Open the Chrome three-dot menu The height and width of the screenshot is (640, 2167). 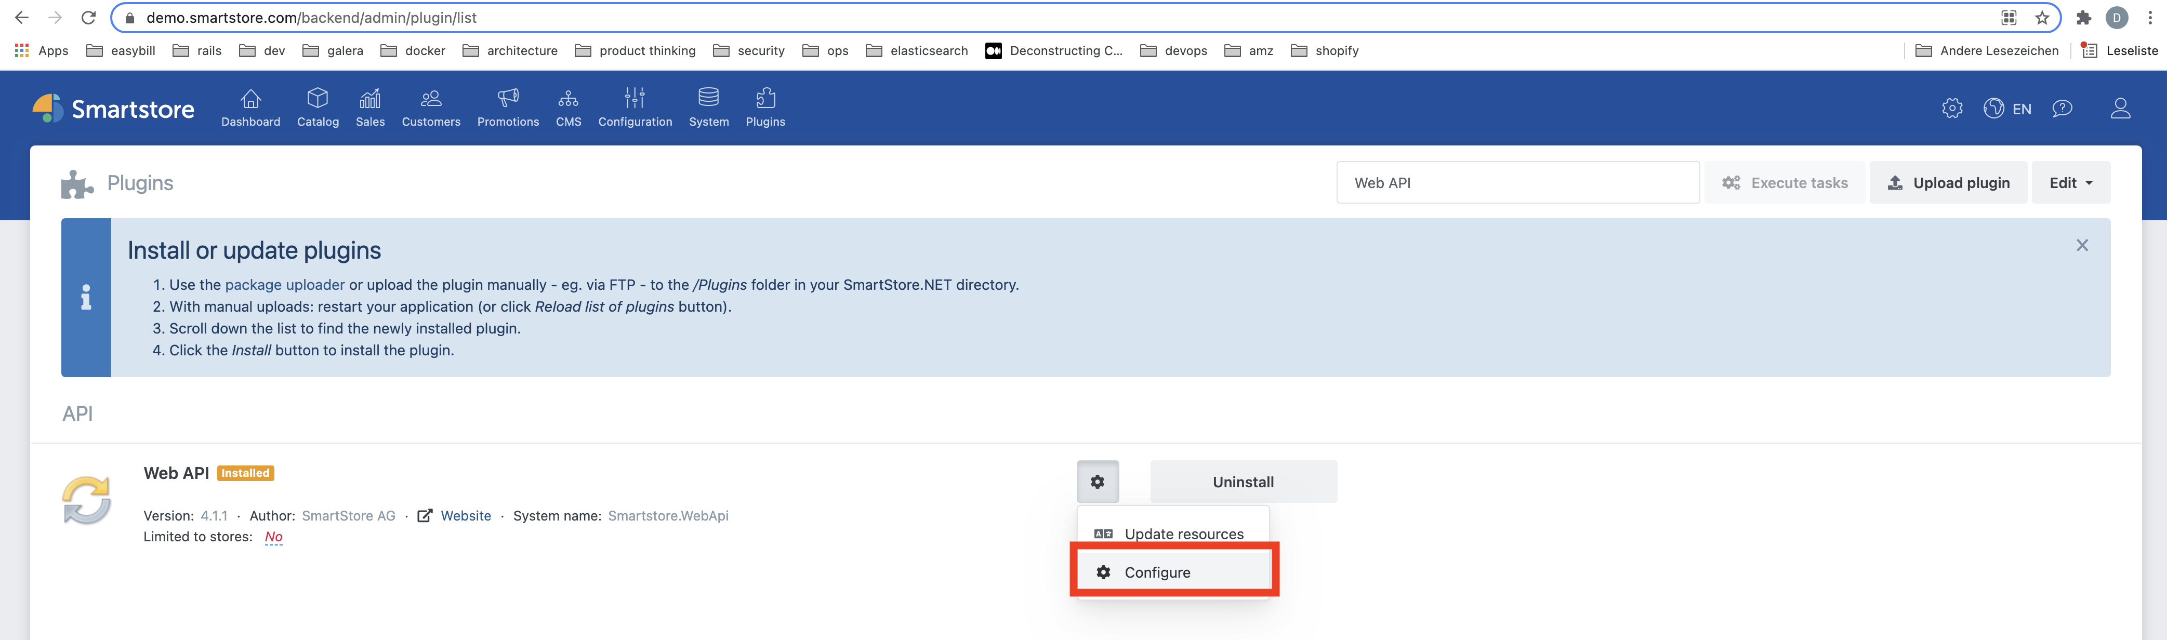coord(2150,18)
